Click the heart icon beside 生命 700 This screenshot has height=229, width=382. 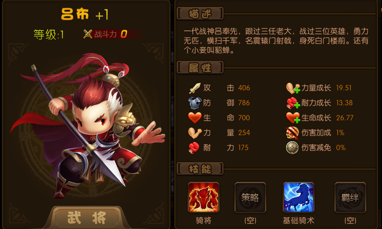coord(195,118)
